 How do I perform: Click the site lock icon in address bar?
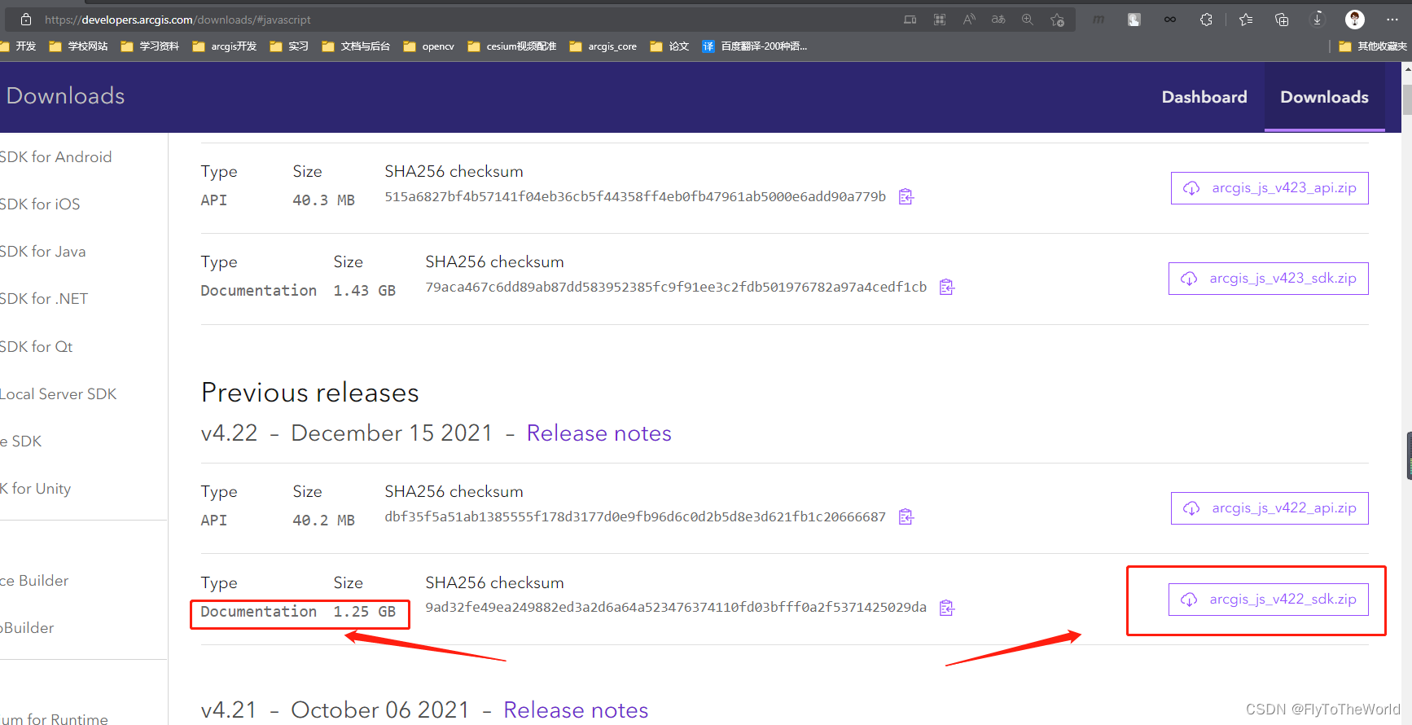coord(26,20)
